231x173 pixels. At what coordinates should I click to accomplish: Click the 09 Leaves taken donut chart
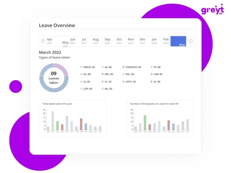pos(54,78)
